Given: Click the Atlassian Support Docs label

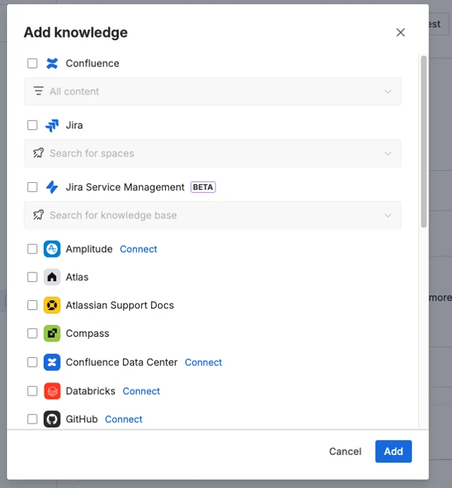Looking at the screenshot, I should point(120,305).
